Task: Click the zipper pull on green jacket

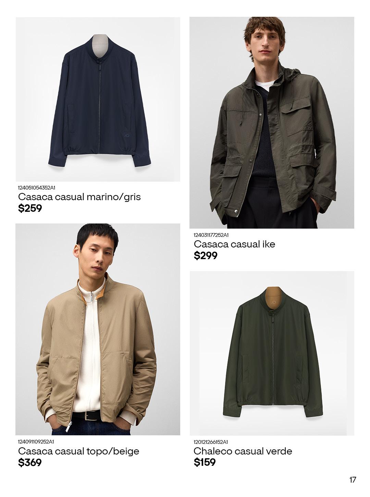Action: pos(273,319)
